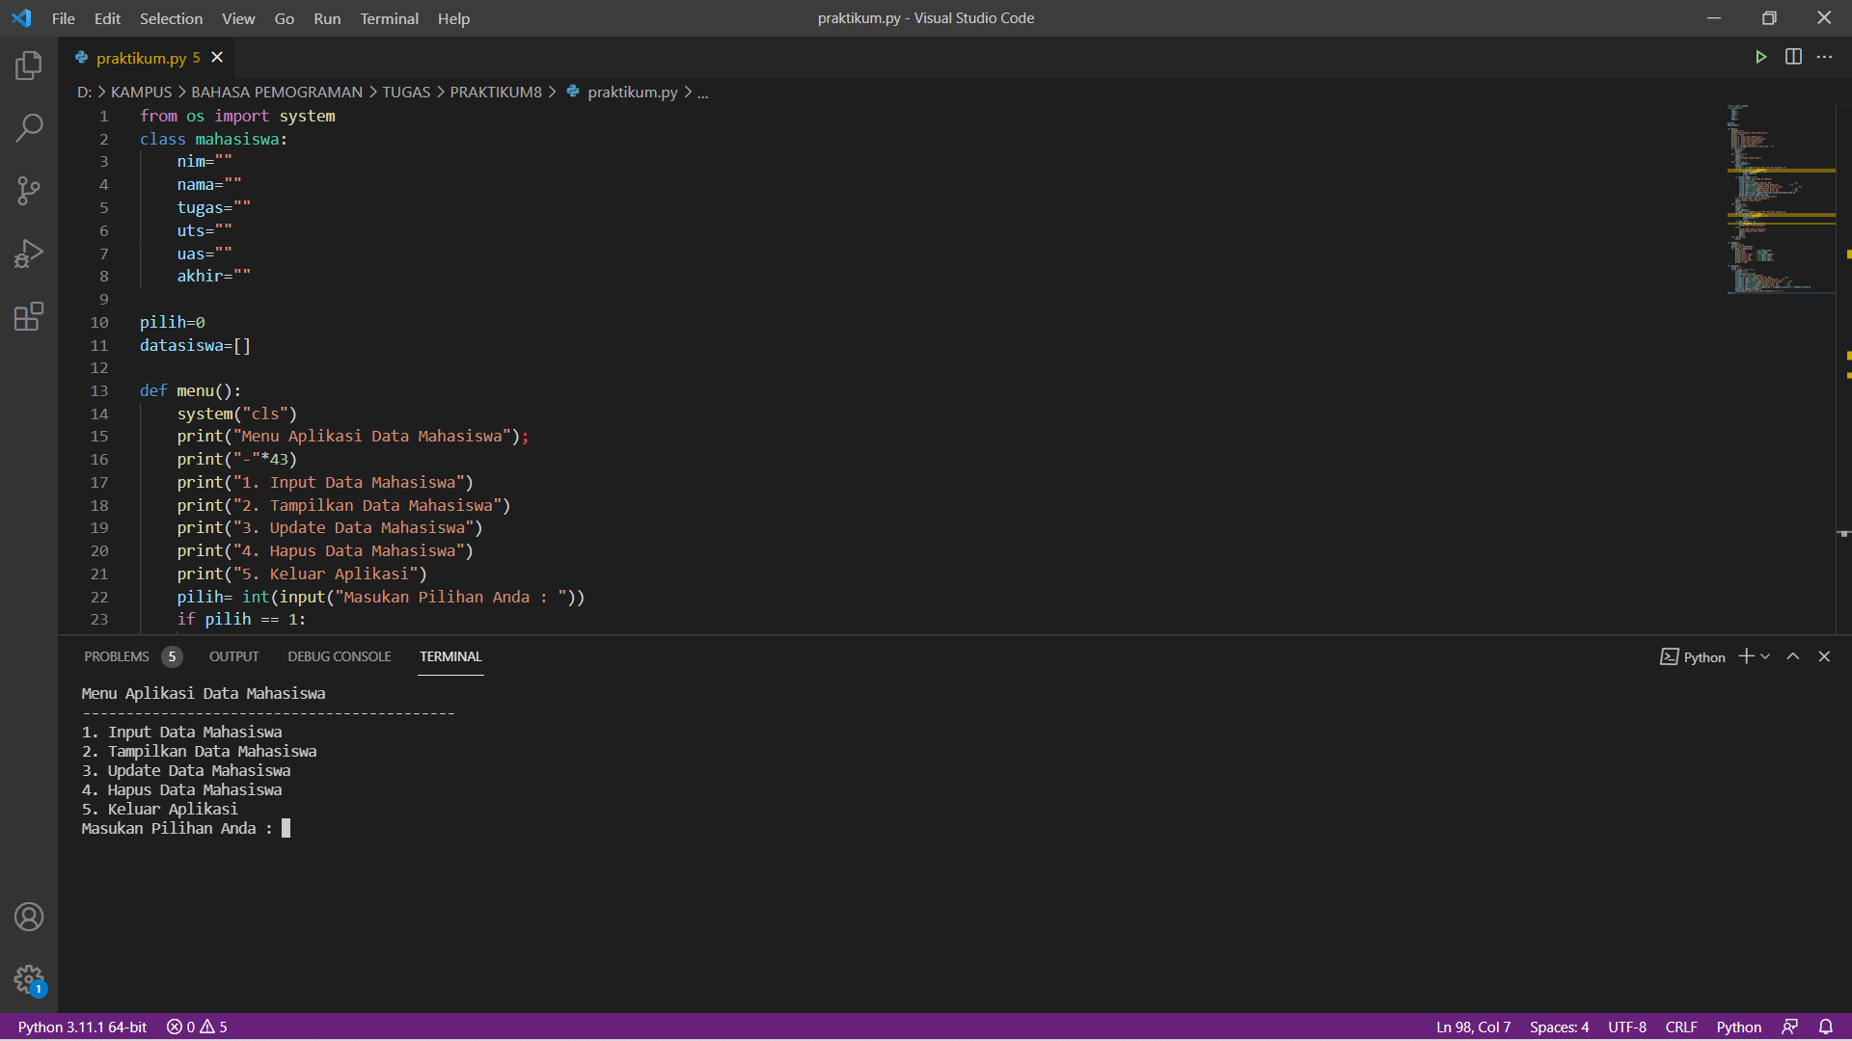The image size is (1852, 1041).
Task: Open notifications bell in status bar
Action: [1826, 1027]
